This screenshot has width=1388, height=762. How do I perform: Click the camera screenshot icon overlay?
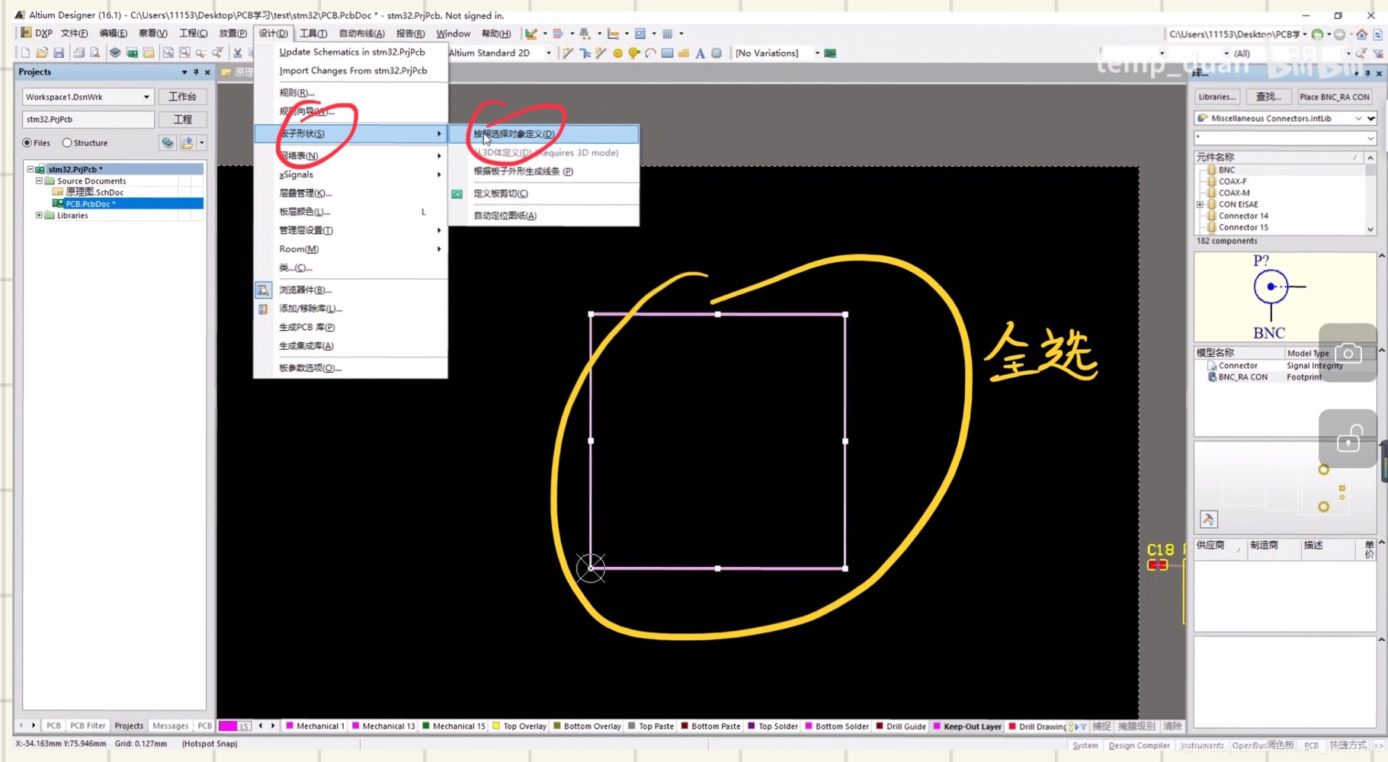tap(1348, 353)
